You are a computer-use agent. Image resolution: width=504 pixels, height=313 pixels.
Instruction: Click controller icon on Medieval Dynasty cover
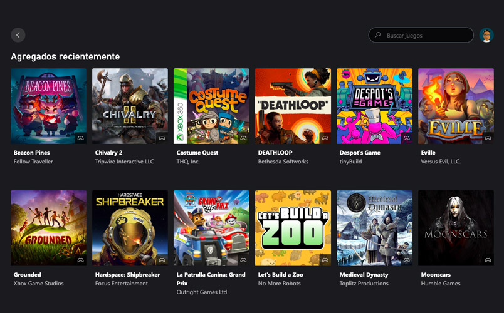click(407, 260)
